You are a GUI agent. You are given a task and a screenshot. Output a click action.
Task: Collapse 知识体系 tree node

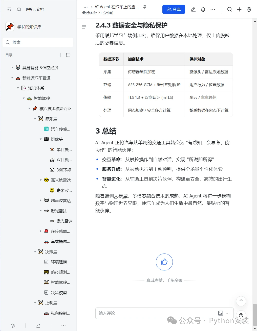18,88
